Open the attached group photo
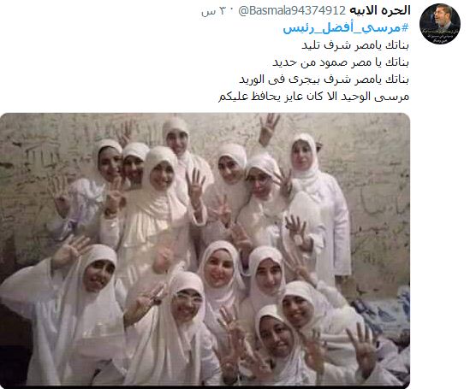The width and height of the screenshot is (470, 389). 205,249
